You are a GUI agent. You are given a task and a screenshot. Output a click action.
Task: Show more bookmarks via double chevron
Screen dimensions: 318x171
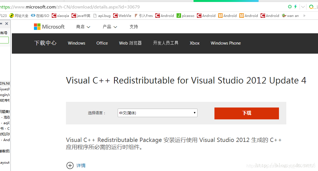(304, 16)
